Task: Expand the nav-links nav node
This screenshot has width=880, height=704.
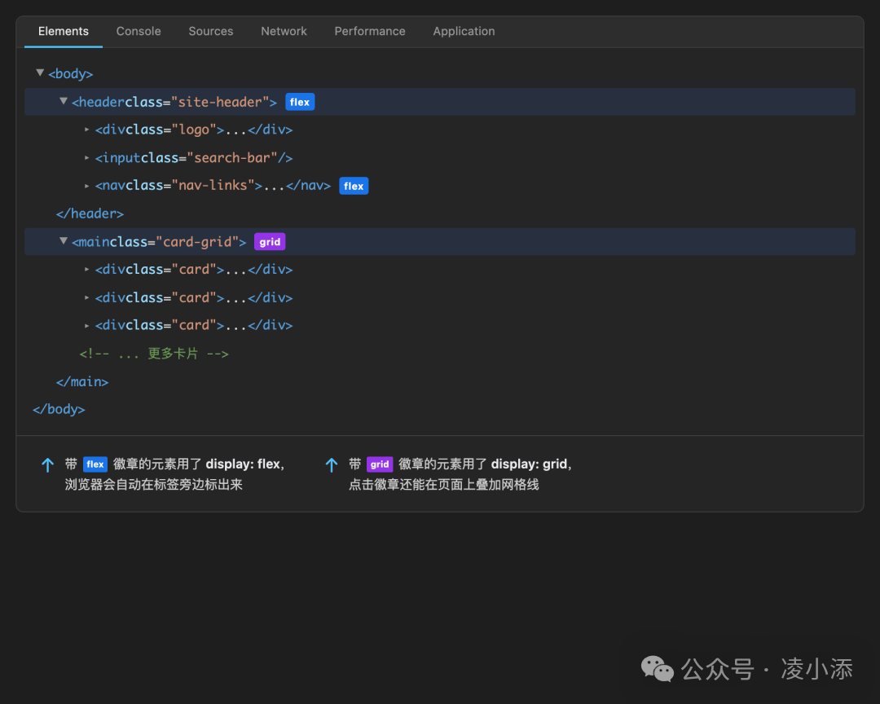Action: pos(87,186)
